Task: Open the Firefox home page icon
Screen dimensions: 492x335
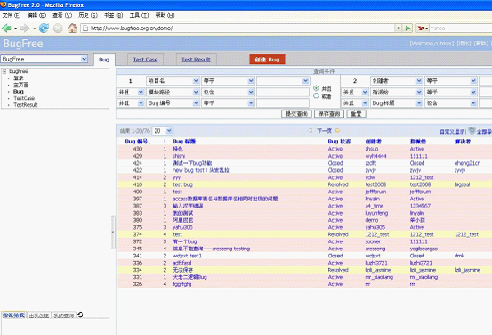Action: [72, 29]
